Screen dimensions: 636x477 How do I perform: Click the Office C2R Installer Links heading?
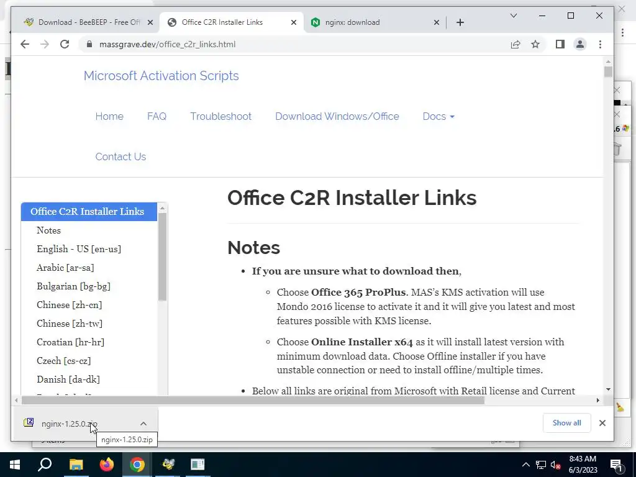coord(352,198)
